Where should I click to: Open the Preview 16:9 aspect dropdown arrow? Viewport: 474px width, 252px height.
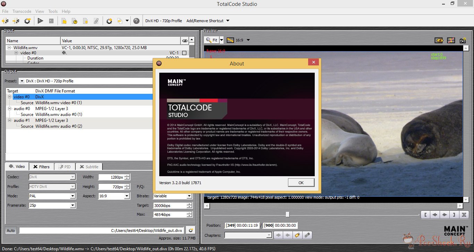point(248,40)
